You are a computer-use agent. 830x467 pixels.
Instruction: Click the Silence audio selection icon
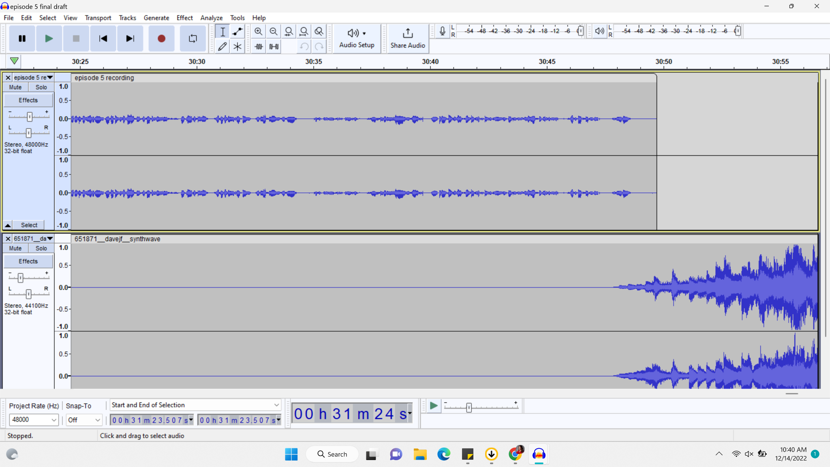pyautogui.click(x=274, y=47)
